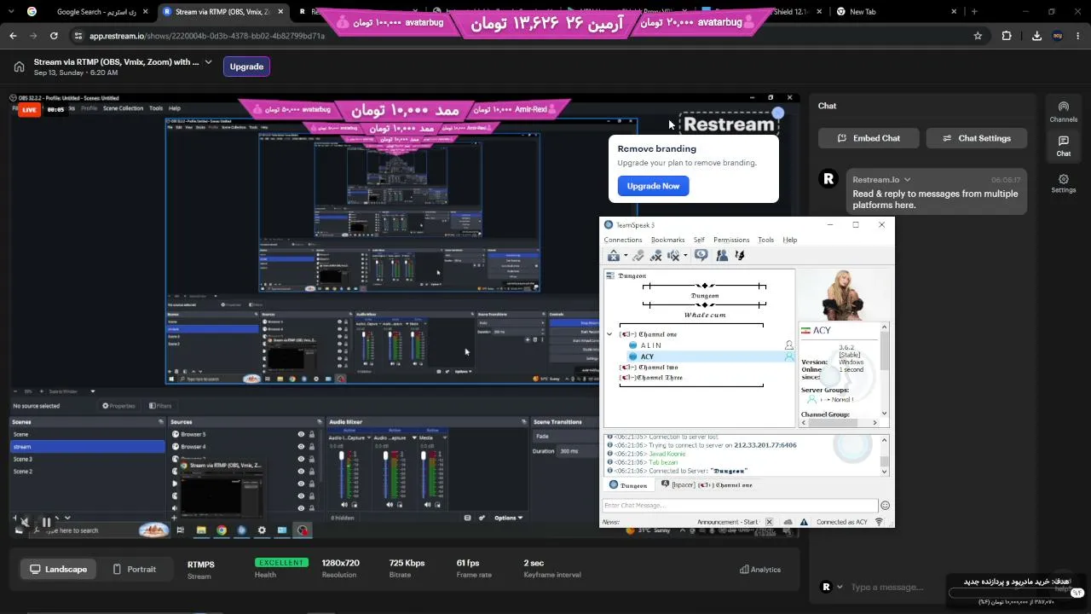Toggle Browser 4 lock icon in streamed OBS
This screenshot has height=614, width=1091.
(311, 446)
